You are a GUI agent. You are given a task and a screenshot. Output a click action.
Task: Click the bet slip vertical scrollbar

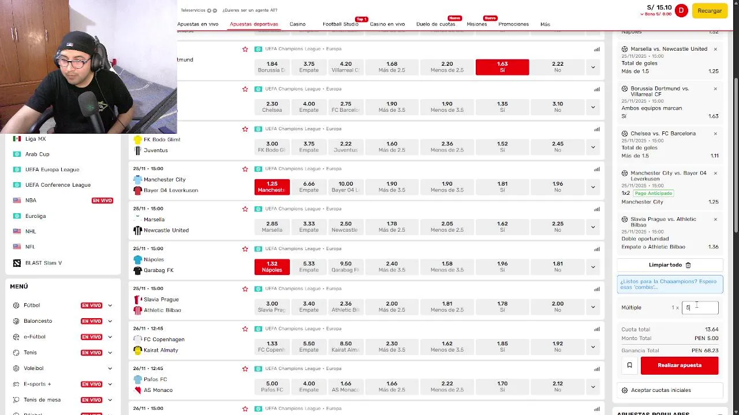[x=735, y=156]
